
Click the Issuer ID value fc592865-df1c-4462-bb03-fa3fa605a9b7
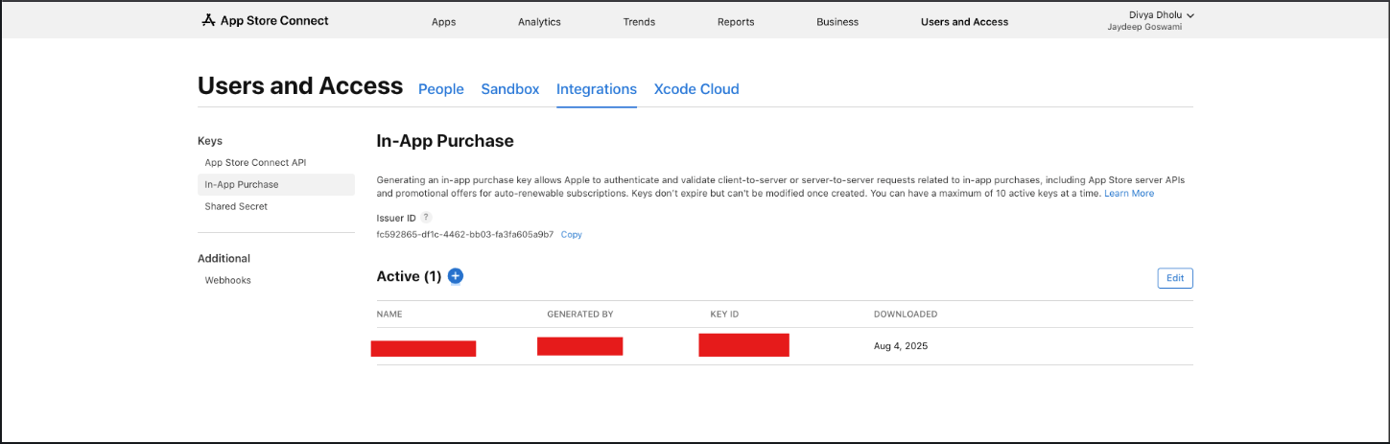click(465, 234)
